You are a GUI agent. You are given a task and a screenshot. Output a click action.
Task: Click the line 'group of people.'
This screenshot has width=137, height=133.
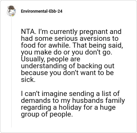coord(47,114)
